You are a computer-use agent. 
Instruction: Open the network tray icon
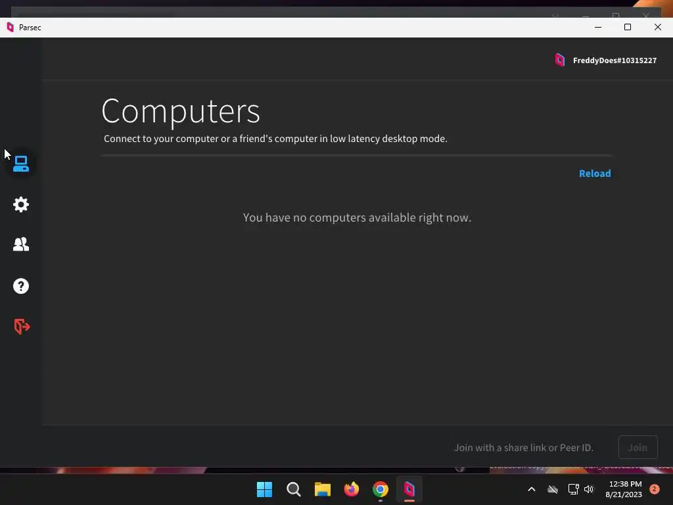573,489
